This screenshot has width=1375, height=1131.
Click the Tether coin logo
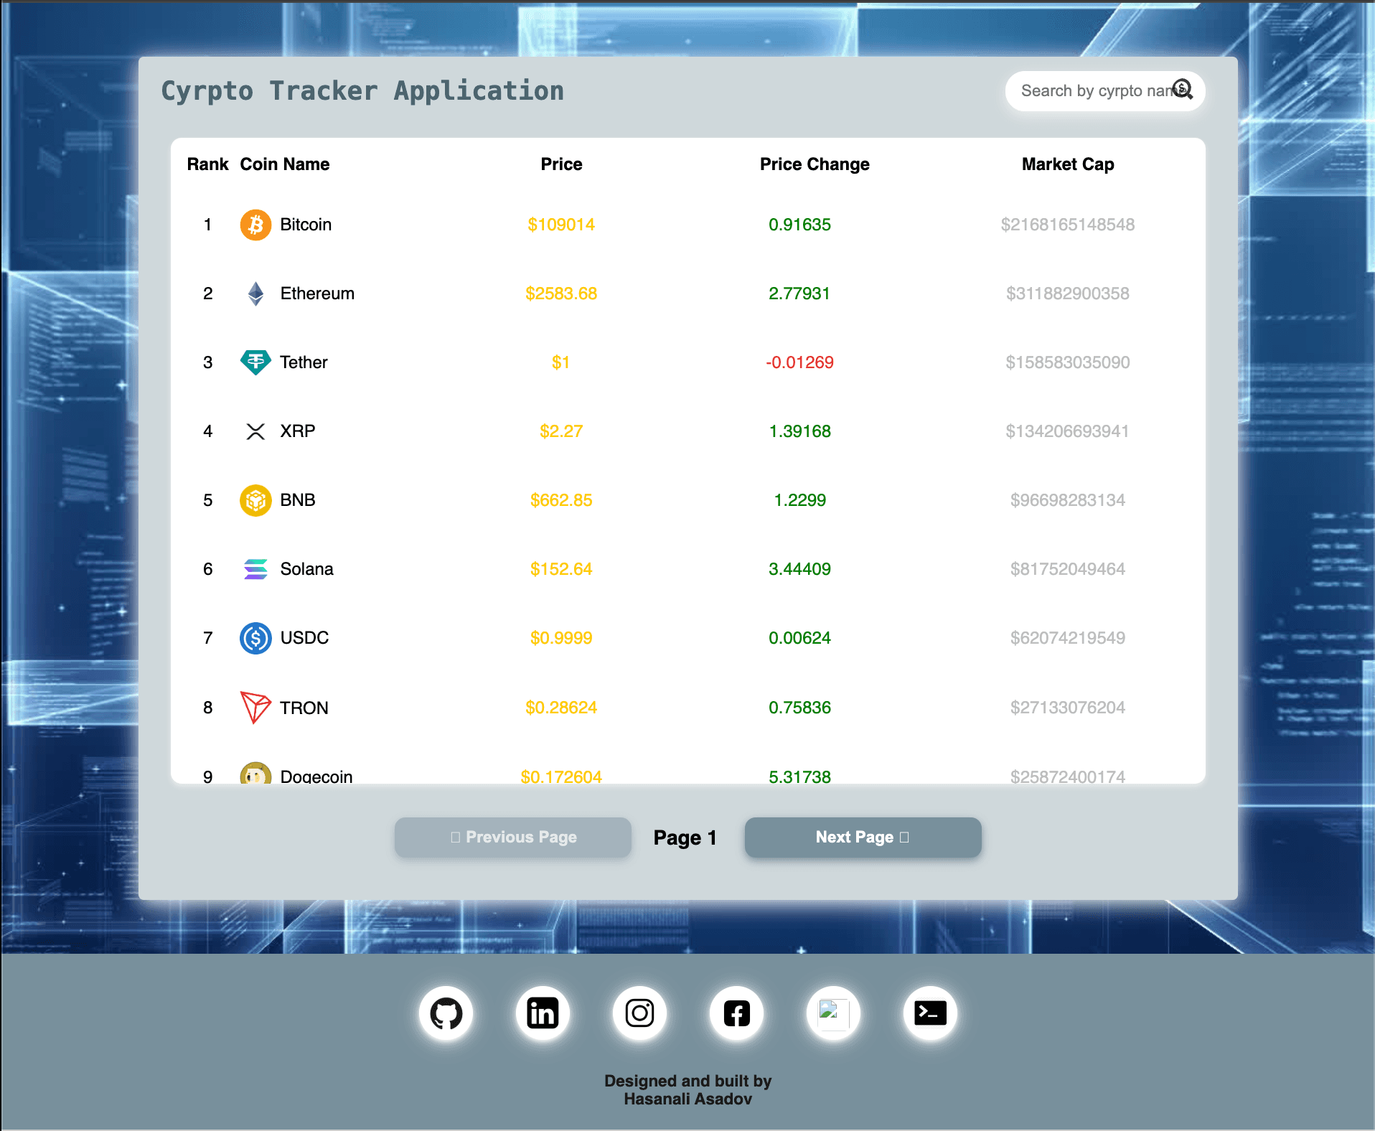(x=255, y=362)
